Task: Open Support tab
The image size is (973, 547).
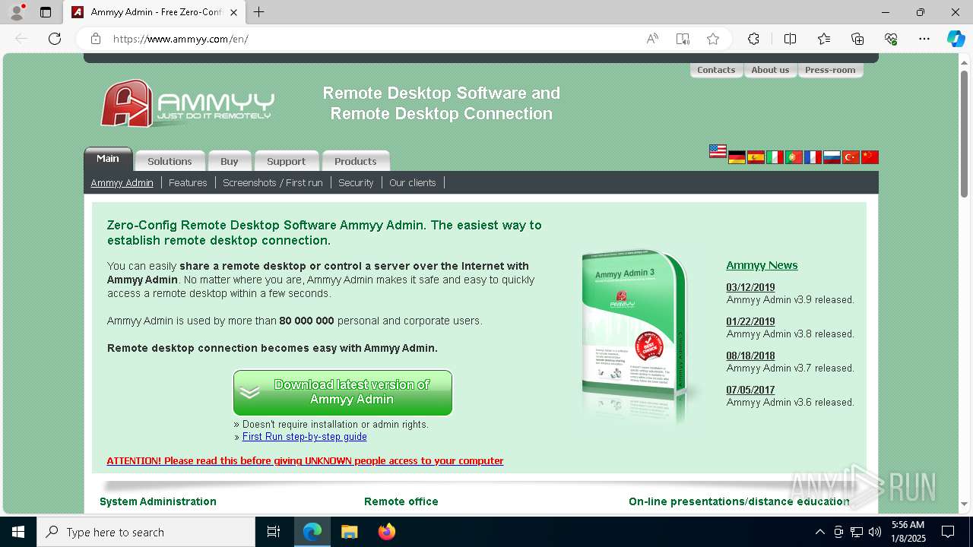Action: (x=287, y=161)
